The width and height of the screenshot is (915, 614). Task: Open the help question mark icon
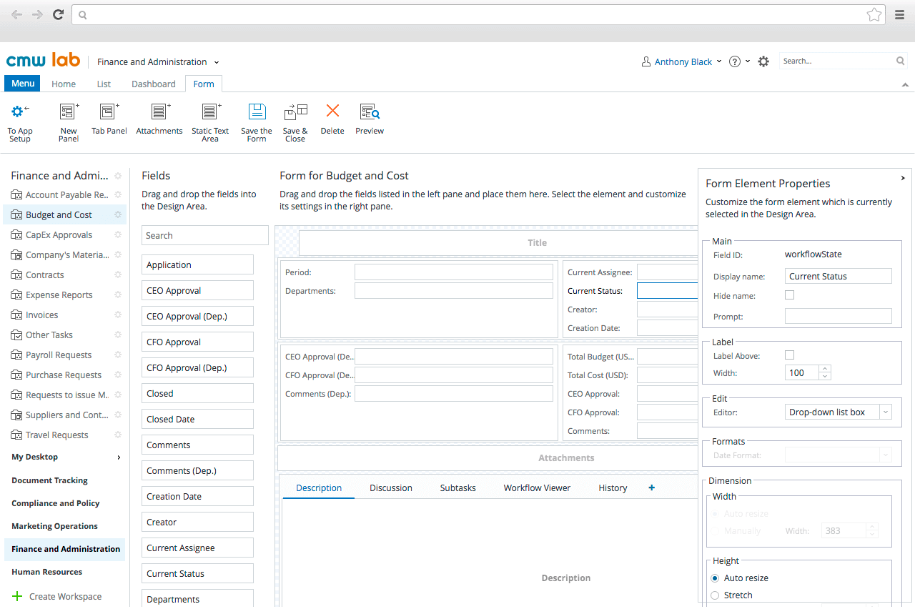[x=735, y=61]
